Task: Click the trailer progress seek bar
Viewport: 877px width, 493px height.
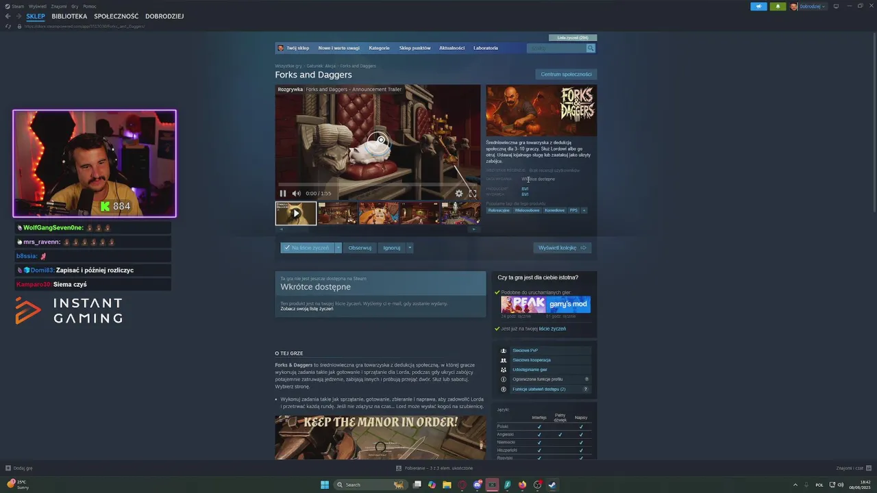Action: (x=378, y=185)
